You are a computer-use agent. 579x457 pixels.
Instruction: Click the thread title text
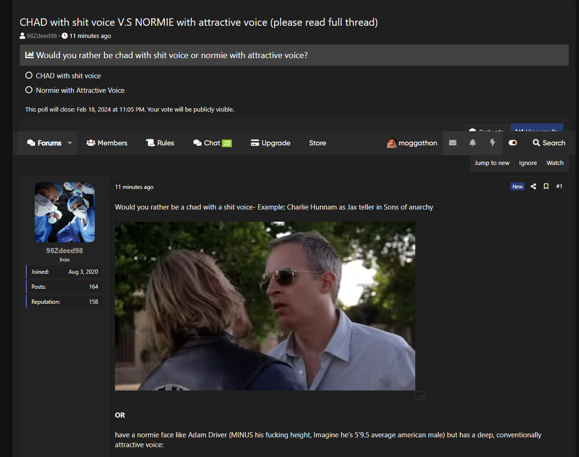click(x=199, y=22)
